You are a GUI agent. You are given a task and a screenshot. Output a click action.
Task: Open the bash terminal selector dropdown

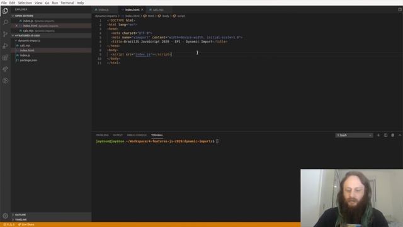coord(354,135)
